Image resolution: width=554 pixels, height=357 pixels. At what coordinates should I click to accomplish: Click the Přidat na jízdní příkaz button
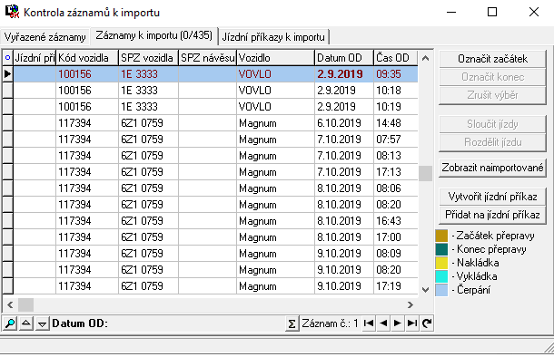[492, 215]
